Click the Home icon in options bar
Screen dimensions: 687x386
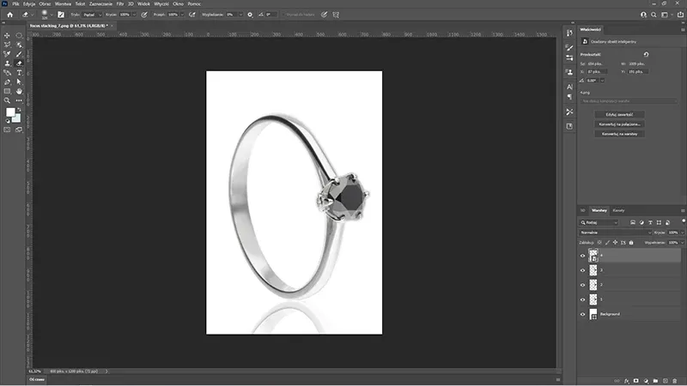[x=9, y=15]
